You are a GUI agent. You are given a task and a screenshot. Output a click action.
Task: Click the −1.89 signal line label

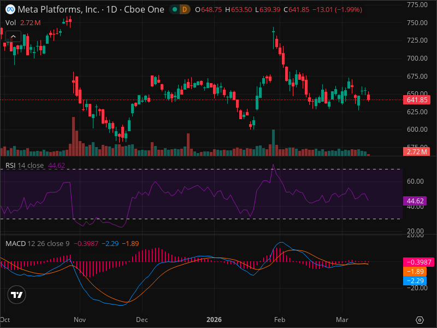tap(415, 271)
